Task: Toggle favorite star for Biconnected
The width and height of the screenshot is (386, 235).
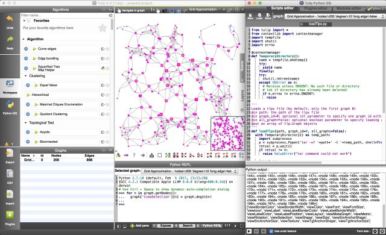Action: [x=107, y=142]
